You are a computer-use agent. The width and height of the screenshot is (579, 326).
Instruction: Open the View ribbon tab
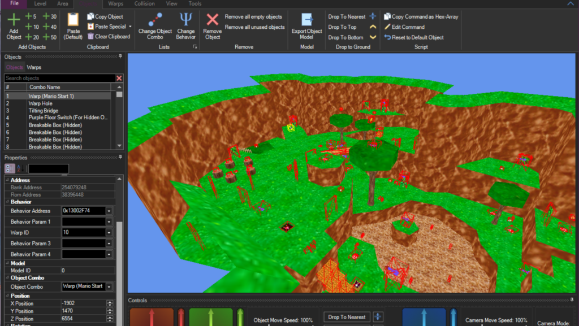171,4
